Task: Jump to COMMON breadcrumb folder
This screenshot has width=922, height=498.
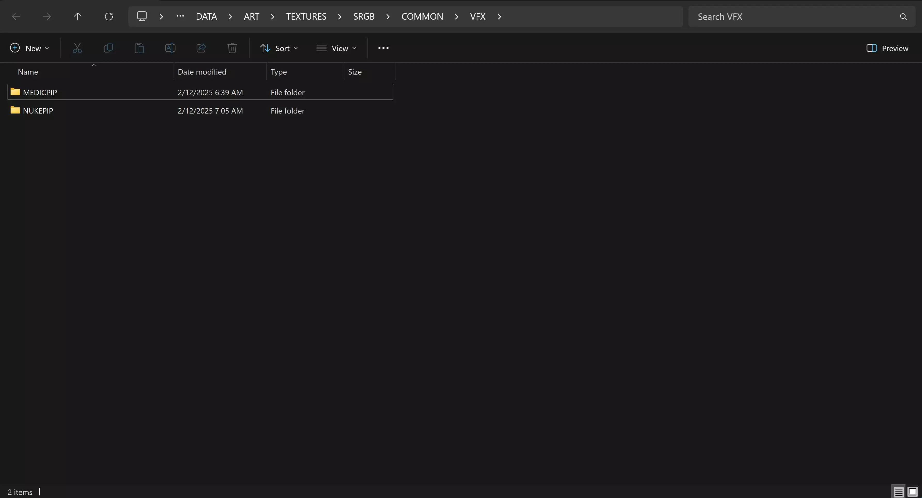Action: pyautogui.click(x=422, y=17)
